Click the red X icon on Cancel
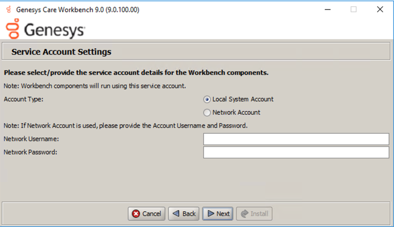 click(x=136, y=214)
